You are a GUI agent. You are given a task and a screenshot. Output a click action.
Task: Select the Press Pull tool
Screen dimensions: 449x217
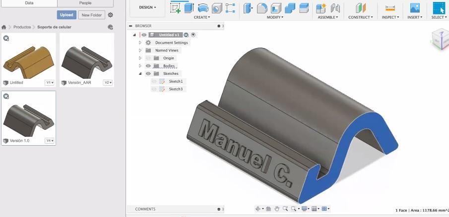point(248,8)
